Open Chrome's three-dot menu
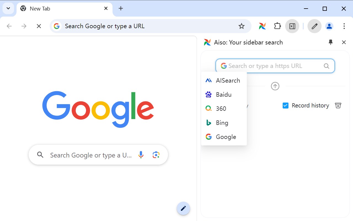The height and width of the screenshot is (221, 353). 344,26
